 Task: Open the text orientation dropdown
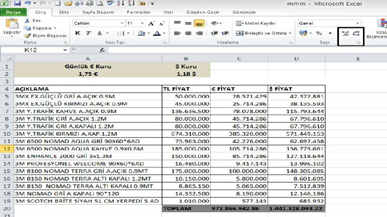[x=216, y=23]
